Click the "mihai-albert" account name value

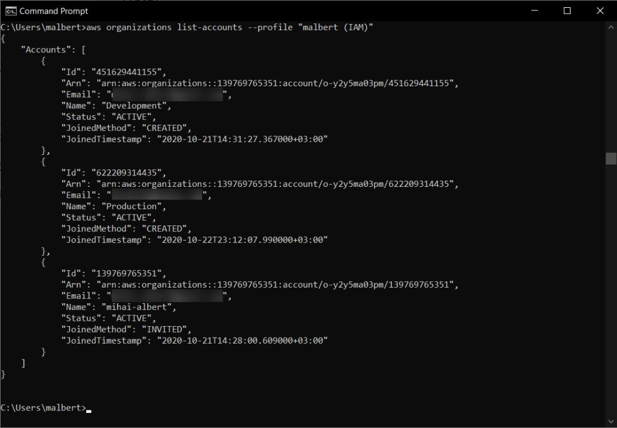click(139, 307)
